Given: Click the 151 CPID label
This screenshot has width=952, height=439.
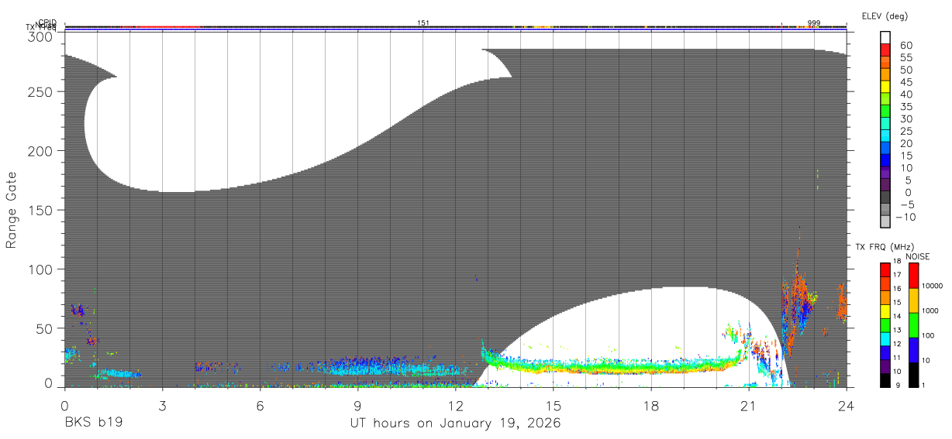Looking at the screenshot, I should click(423, 23).
